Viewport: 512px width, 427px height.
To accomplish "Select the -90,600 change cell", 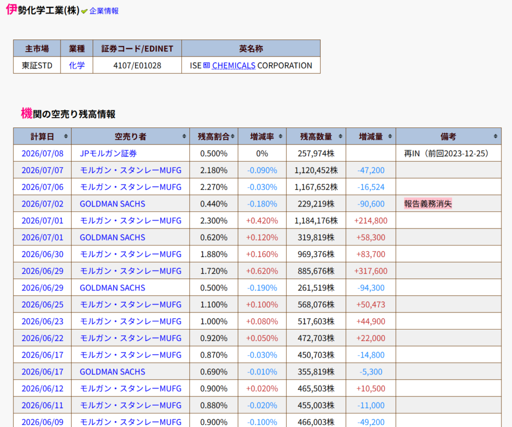I will pyautogui.click(x=370, y=203).
